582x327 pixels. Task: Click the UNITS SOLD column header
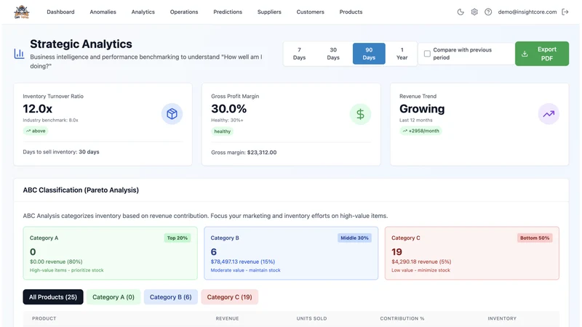[311, 318]
